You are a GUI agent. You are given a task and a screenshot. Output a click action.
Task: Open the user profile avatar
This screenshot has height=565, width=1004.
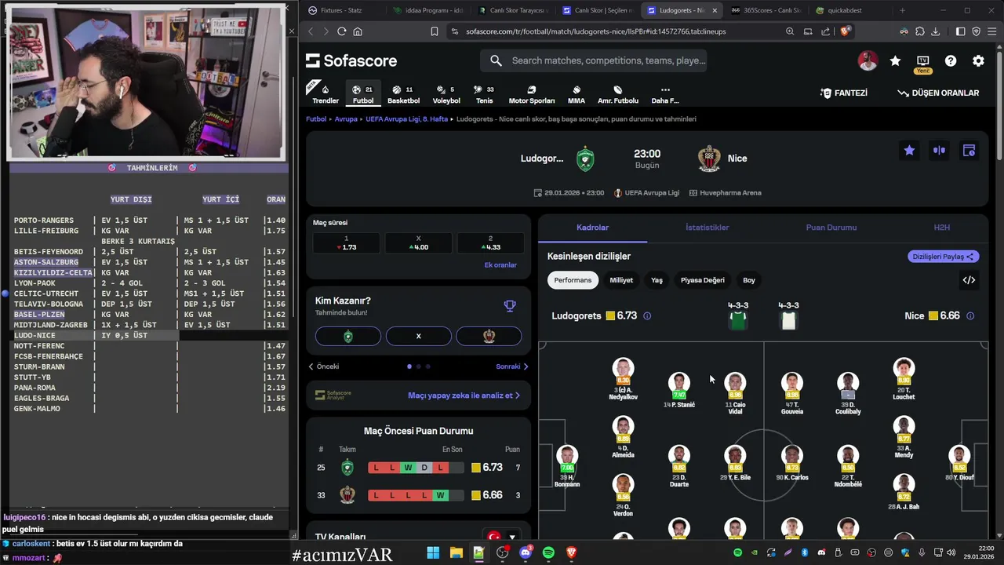[x=867, y=60]
